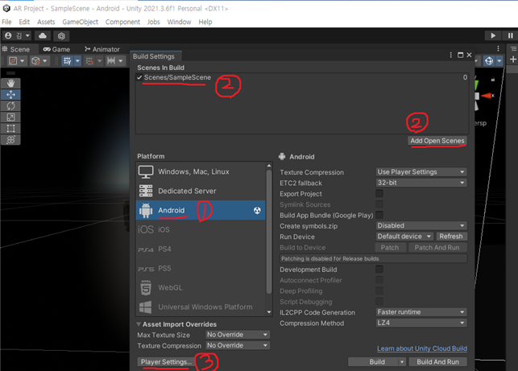Click the local/global cube icon
Screen dimensions: 518x371
click(35, 61)
